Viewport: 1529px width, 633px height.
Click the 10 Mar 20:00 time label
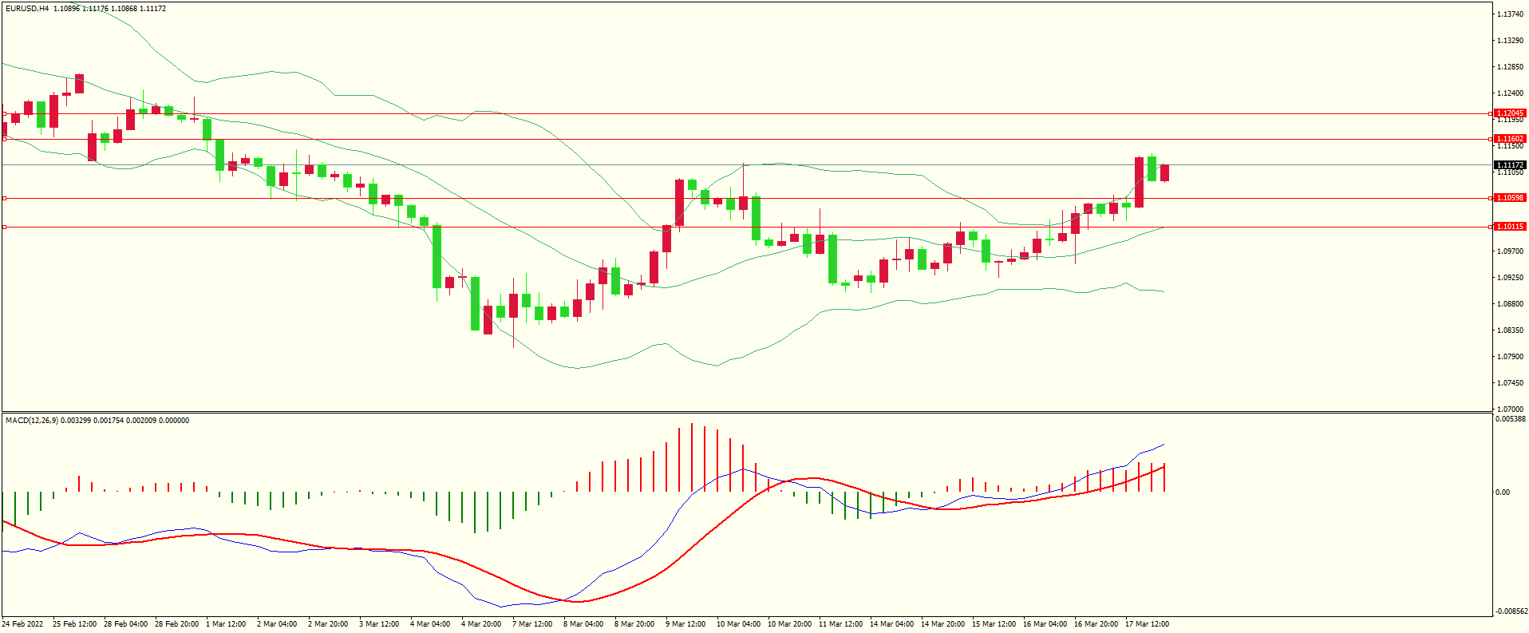coord(790,624)
